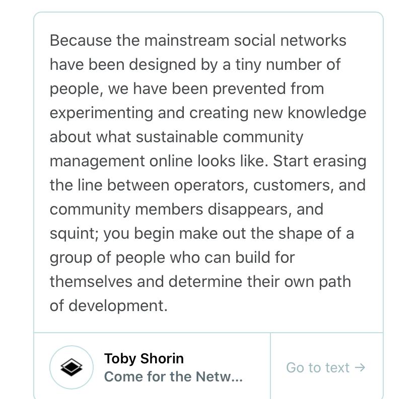Click the phrase group of people
Image resolution: width=417 pixels, height=399 pixels.
point(107,258)
